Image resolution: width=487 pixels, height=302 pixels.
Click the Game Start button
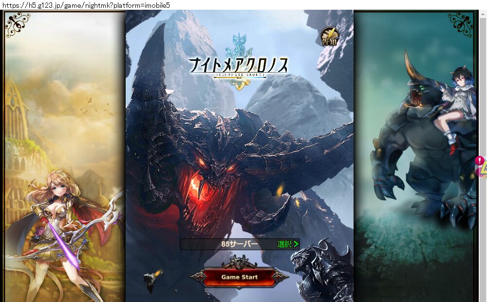coord(240,277)
